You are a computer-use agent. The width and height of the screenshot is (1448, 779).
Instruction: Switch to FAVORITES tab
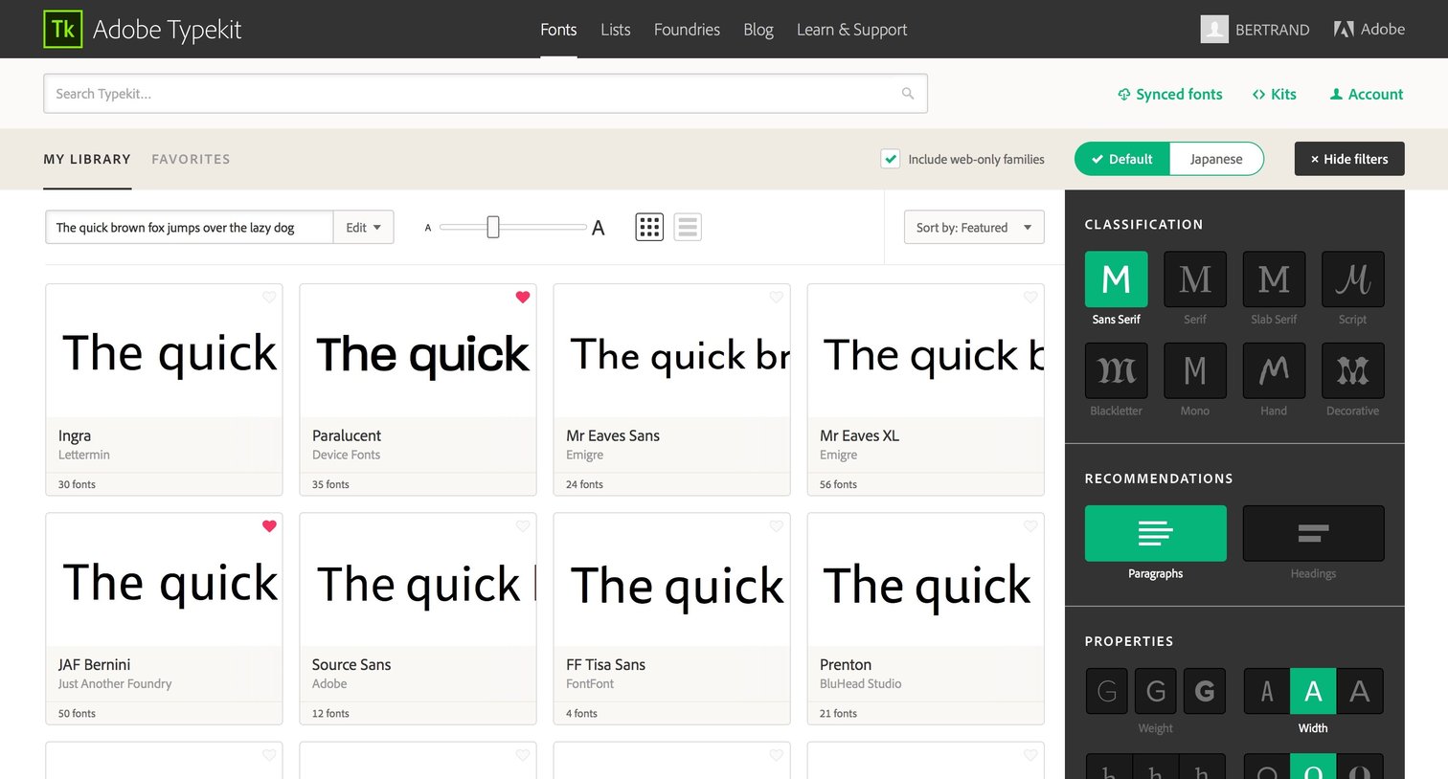[191, 159]
